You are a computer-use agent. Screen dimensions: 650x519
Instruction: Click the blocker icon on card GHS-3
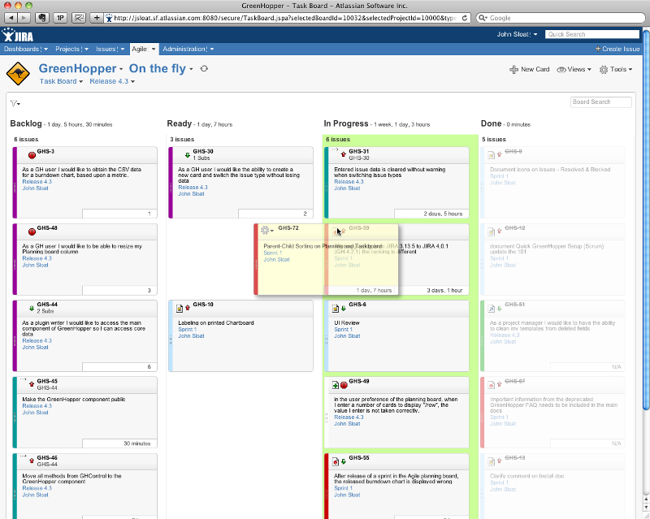32,154
